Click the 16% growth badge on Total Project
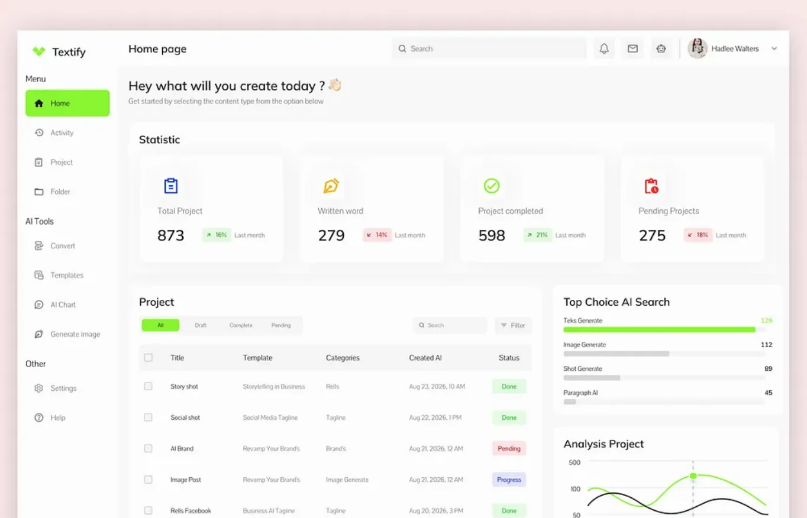The image size is (807, 518). coord(216,235)
